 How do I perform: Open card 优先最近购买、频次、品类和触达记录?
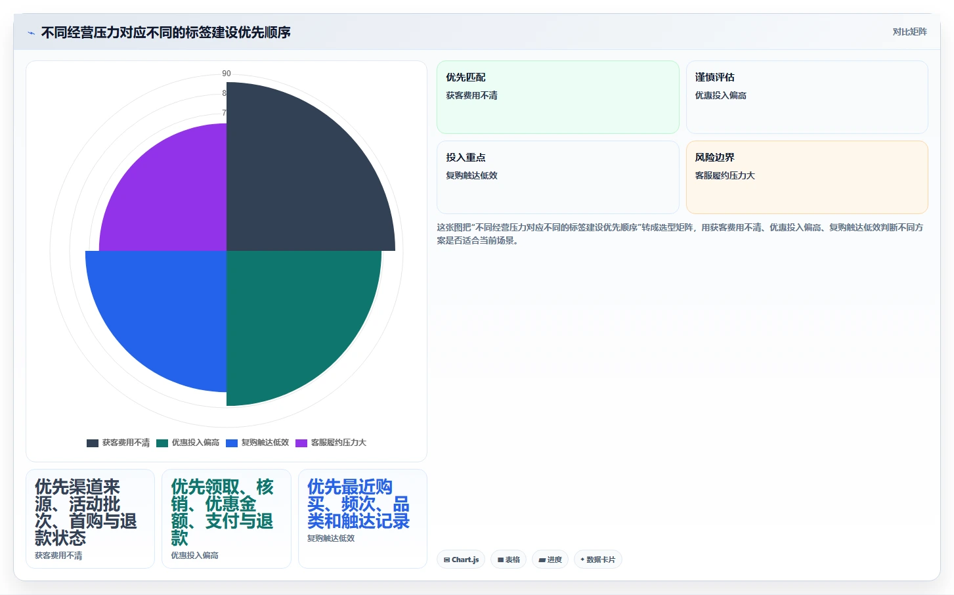[x=362, y=519]
